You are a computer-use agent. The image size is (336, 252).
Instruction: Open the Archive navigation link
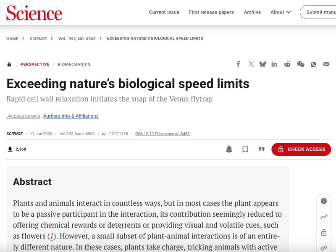pyautogui.click(x=252, y=12)
